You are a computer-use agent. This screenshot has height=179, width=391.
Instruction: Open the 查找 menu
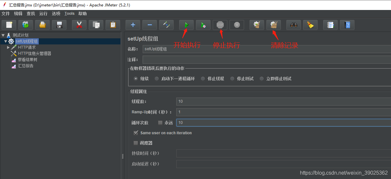point(31,14)
